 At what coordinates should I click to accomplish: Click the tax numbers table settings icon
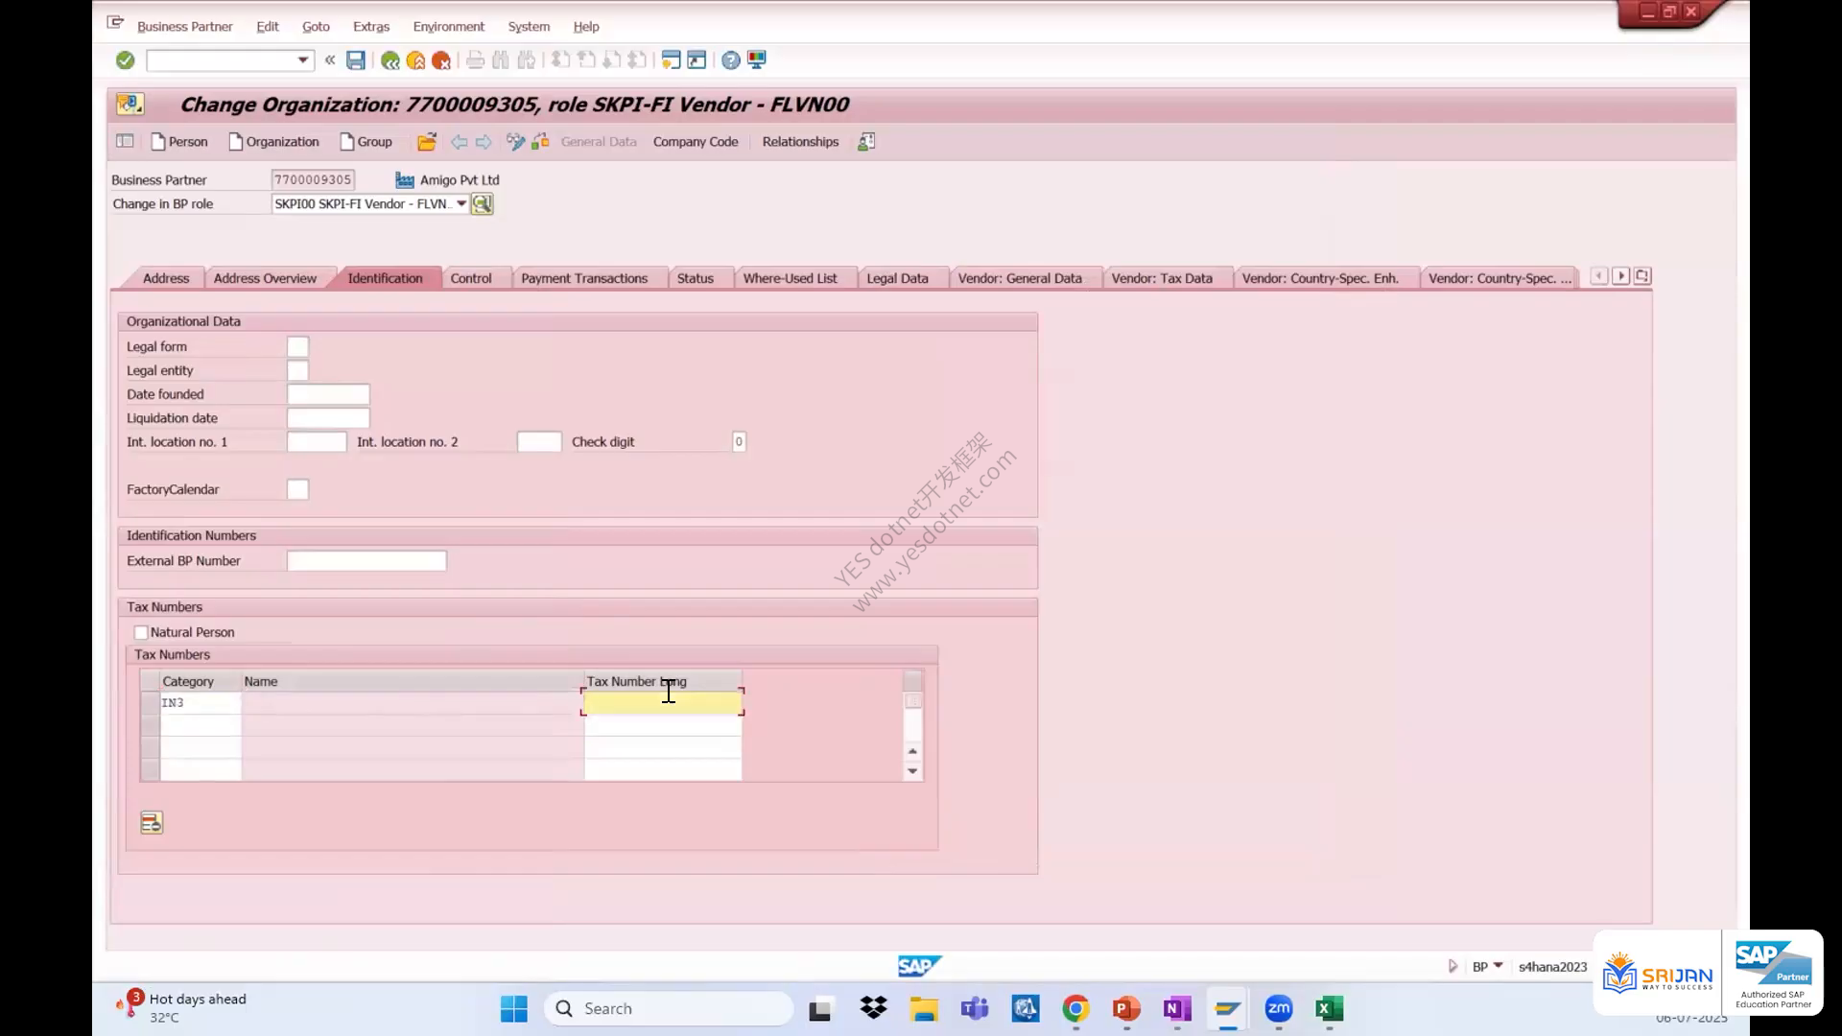click(152, 823)
